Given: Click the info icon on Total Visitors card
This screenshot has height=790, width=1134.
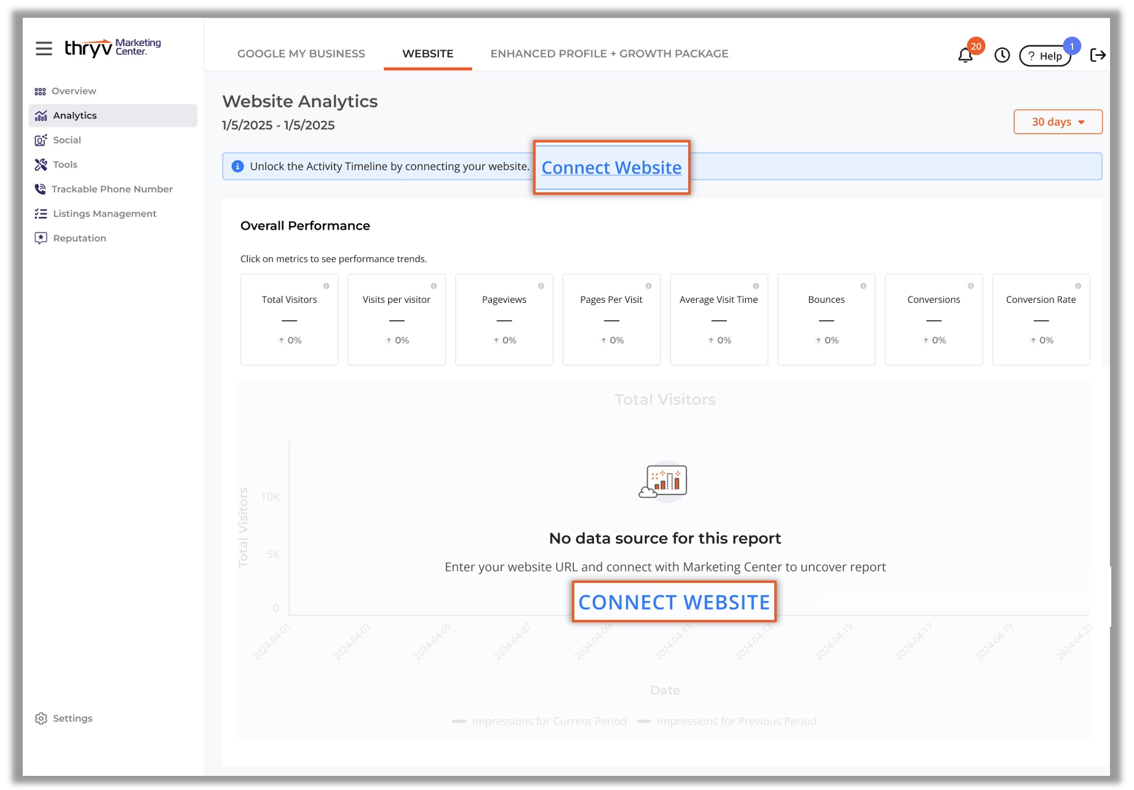Looking at the screenshot, I should 327,286.
